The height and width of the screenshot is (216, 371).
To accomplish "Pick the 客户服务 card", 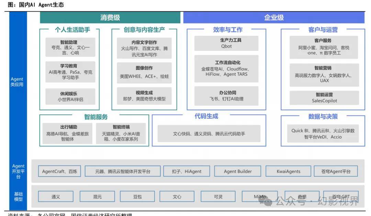I will tap(324, 47).
